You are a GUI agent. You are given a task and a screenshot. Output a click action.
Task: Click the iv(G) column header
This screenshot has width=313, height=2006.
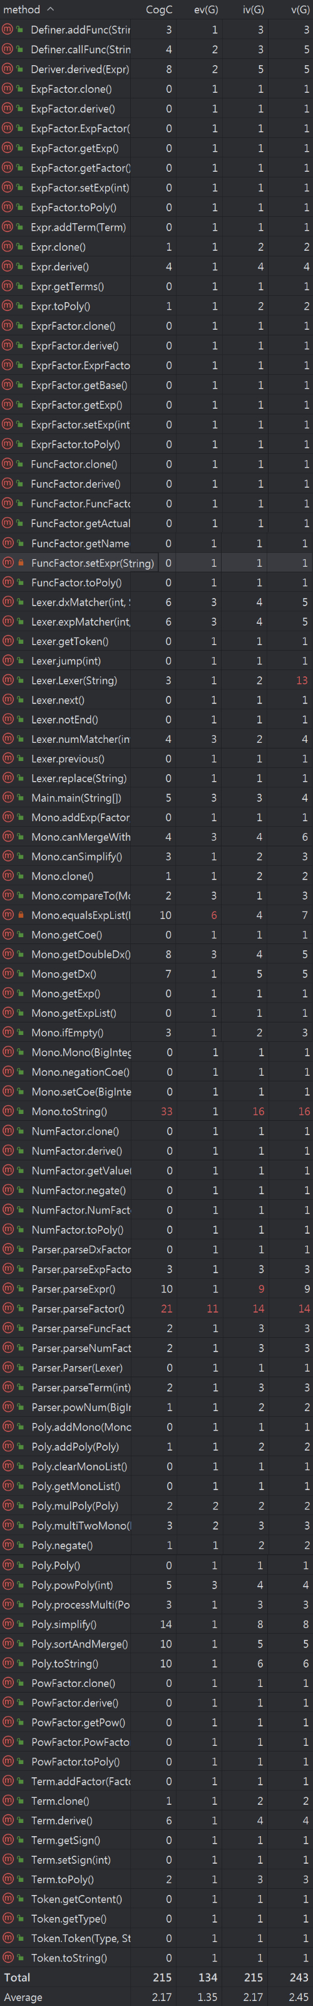click(x=253, y=9)
